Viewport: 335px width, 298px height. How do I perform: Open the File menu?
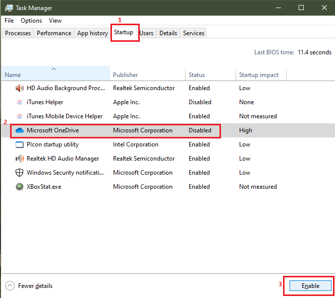(x=9, y=21)
